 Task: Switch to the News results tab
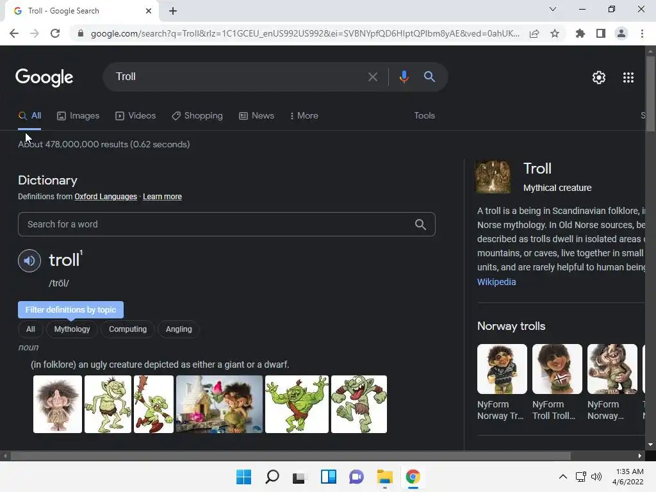tap(256, 116)
